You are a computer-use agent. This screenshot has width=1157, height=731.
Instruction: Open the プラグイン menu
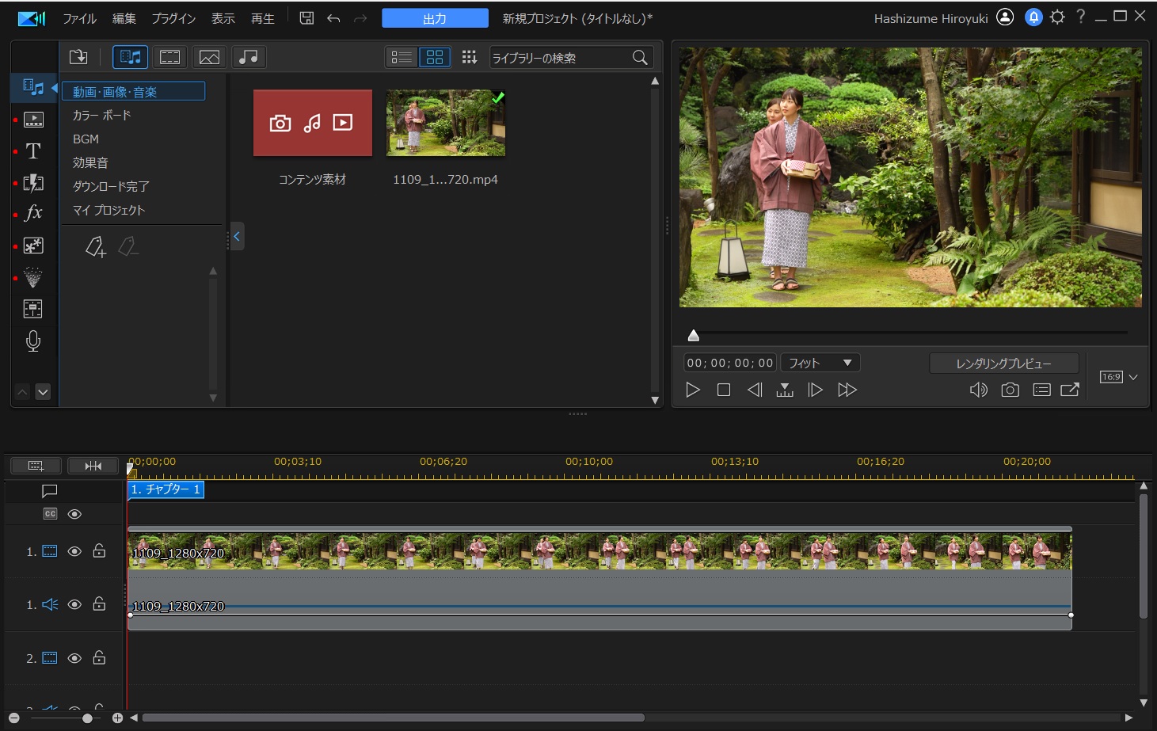click(x=173, y=18)
